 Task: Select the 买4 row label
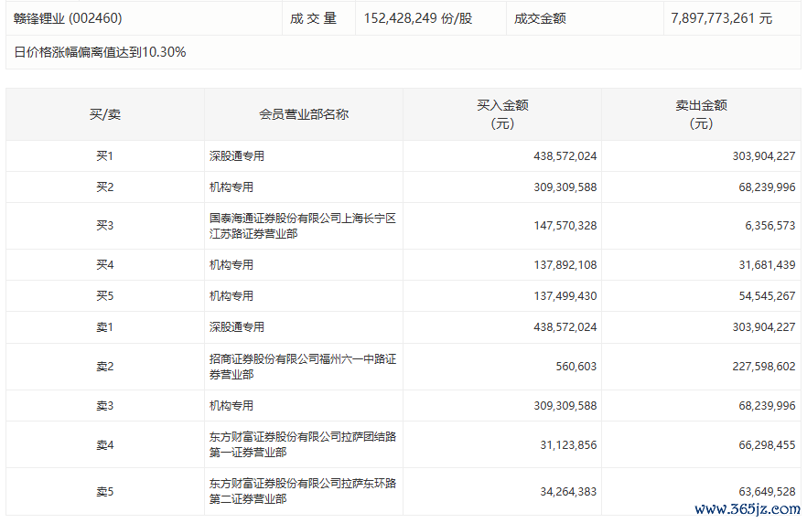click(105, 265)
